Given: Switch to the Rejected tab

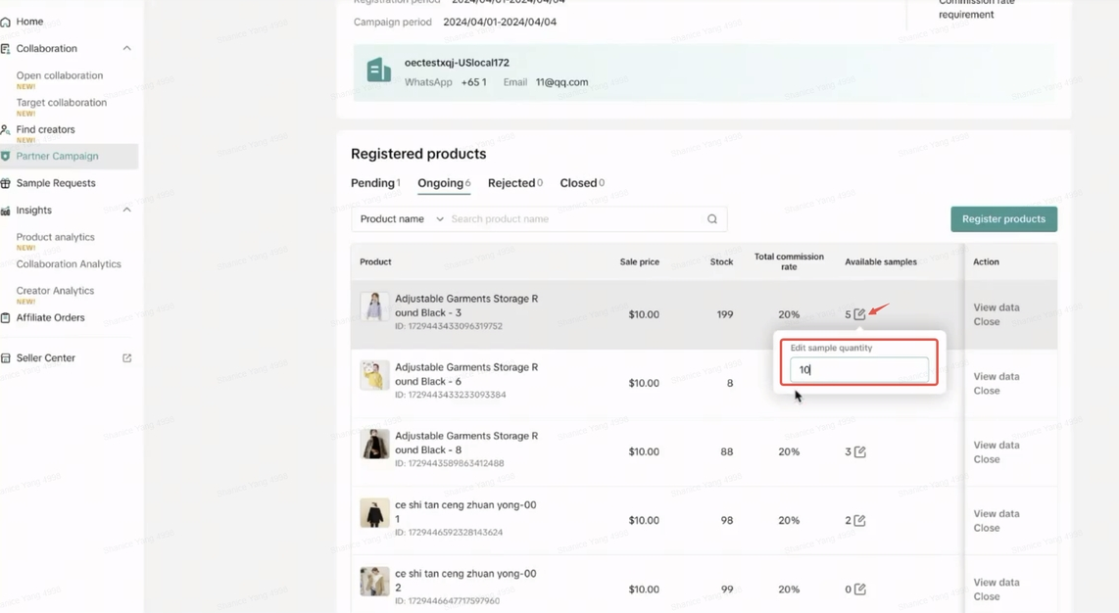Looking at the screenshot, I should (x=513, y=183).
